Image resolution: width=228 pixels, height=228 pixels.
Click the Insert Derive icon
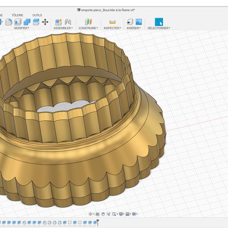(x=130, y=22)
